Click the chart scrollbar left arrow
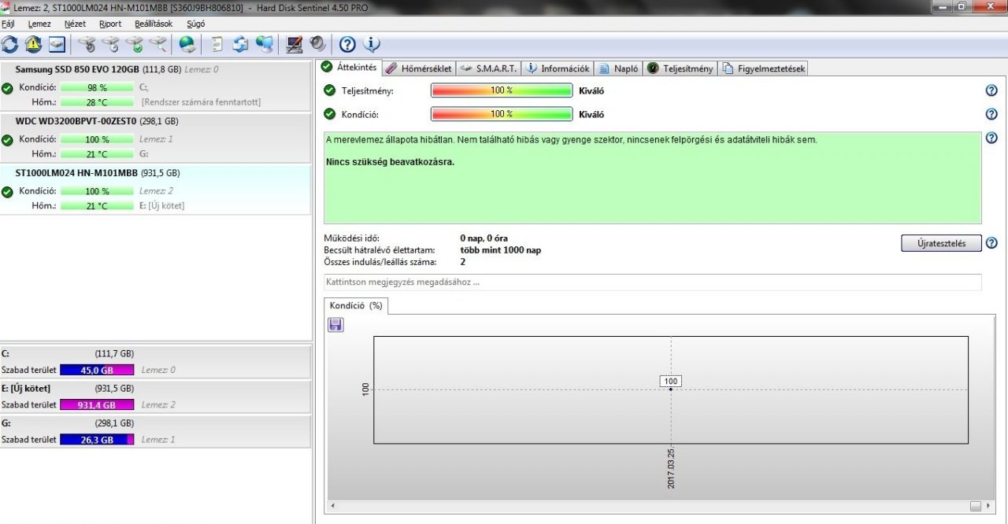 click(x=332, y=506)
